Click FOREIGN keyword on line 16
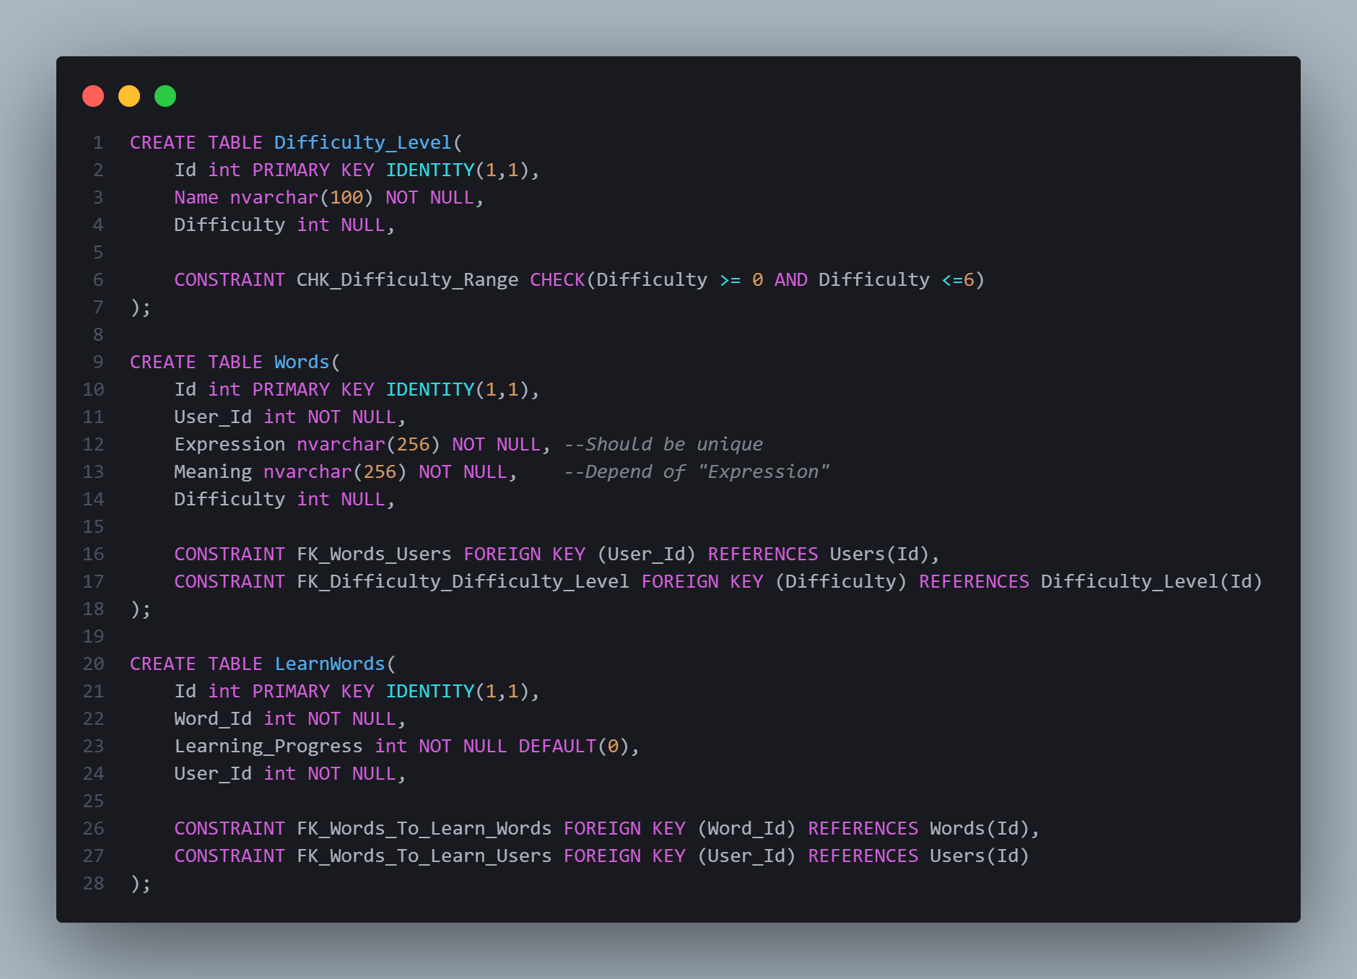Viewport: 1357px width, 979px height. pyautogui.click(x=502, y=554)
